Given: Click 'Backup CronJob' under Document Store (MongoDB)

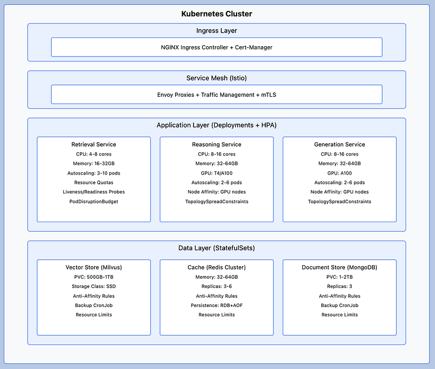Looking at the screenshot, I should pos(339,305).
